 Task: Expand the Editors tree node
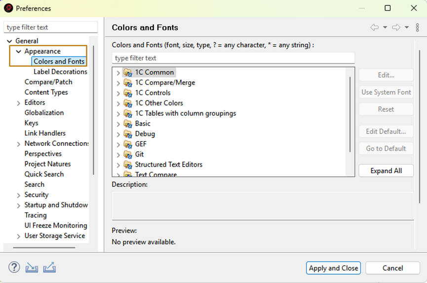coord(19,103)
